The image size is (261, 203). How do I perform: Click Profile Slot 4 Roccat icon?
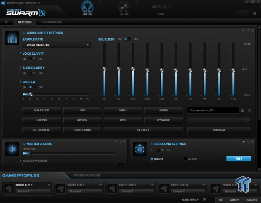pos(164,189)
